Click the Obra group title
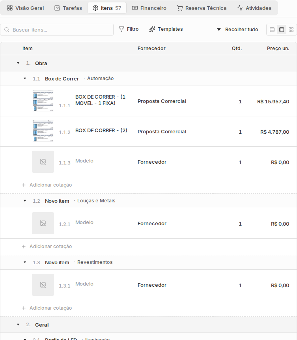 coord(41,64)
